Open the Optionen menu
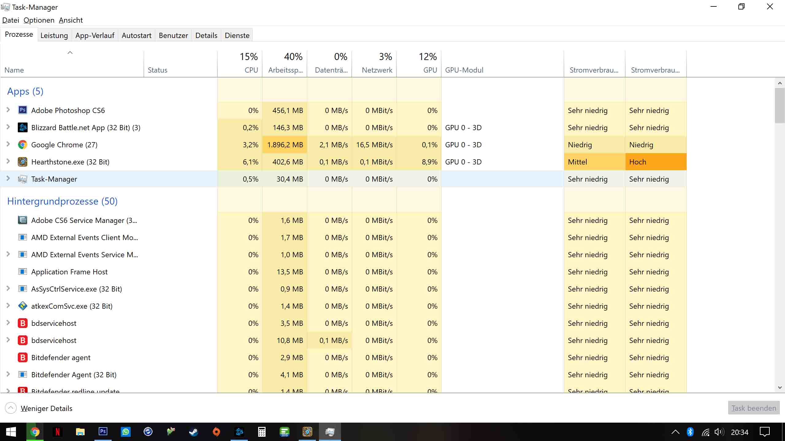 click(39, 20)
